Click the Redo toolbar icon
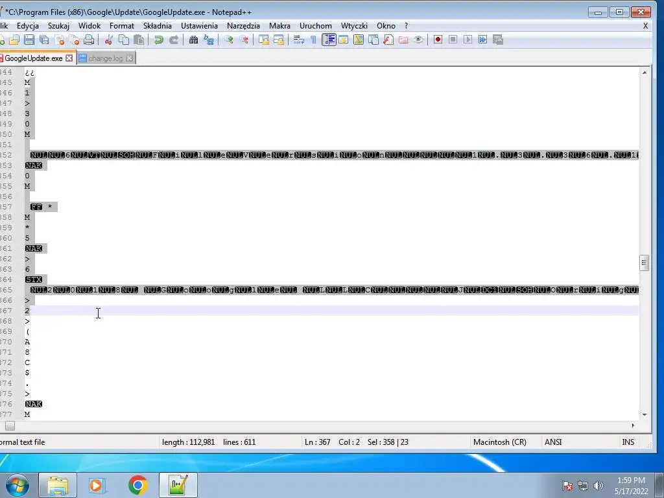Image resolution: width=664 pixels, height=498 pixels. [174, 40]
